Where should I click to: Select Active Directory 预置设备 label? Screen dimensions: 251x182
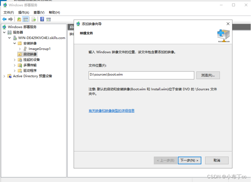pyautogui.click(x=33, y=76)
